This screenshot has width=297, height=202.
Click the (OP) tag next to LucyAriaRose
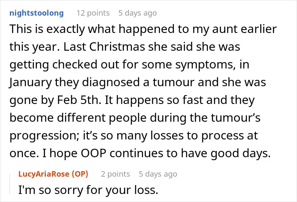coord(80,174)
